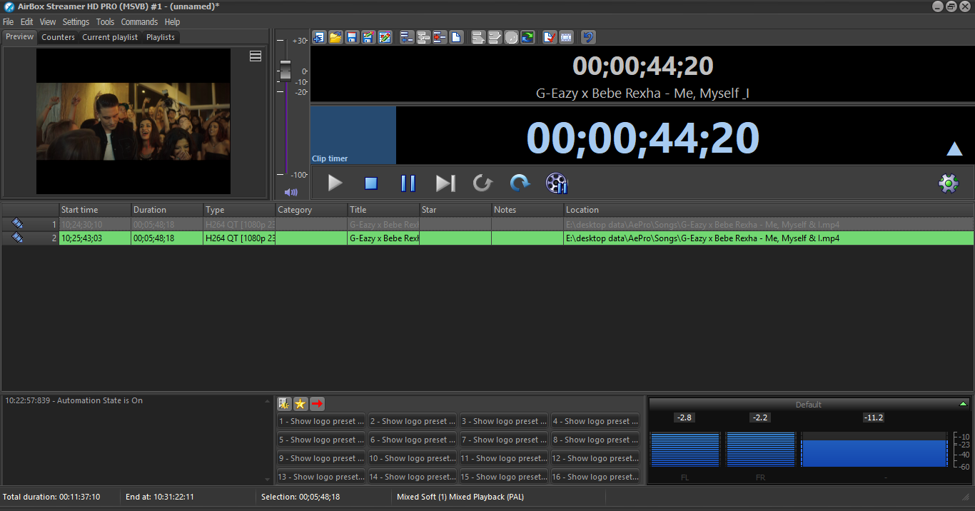This screenshot has height=511, width=975.
Task: Click the document with red checkmark icon
Action: tap(550, 37)
